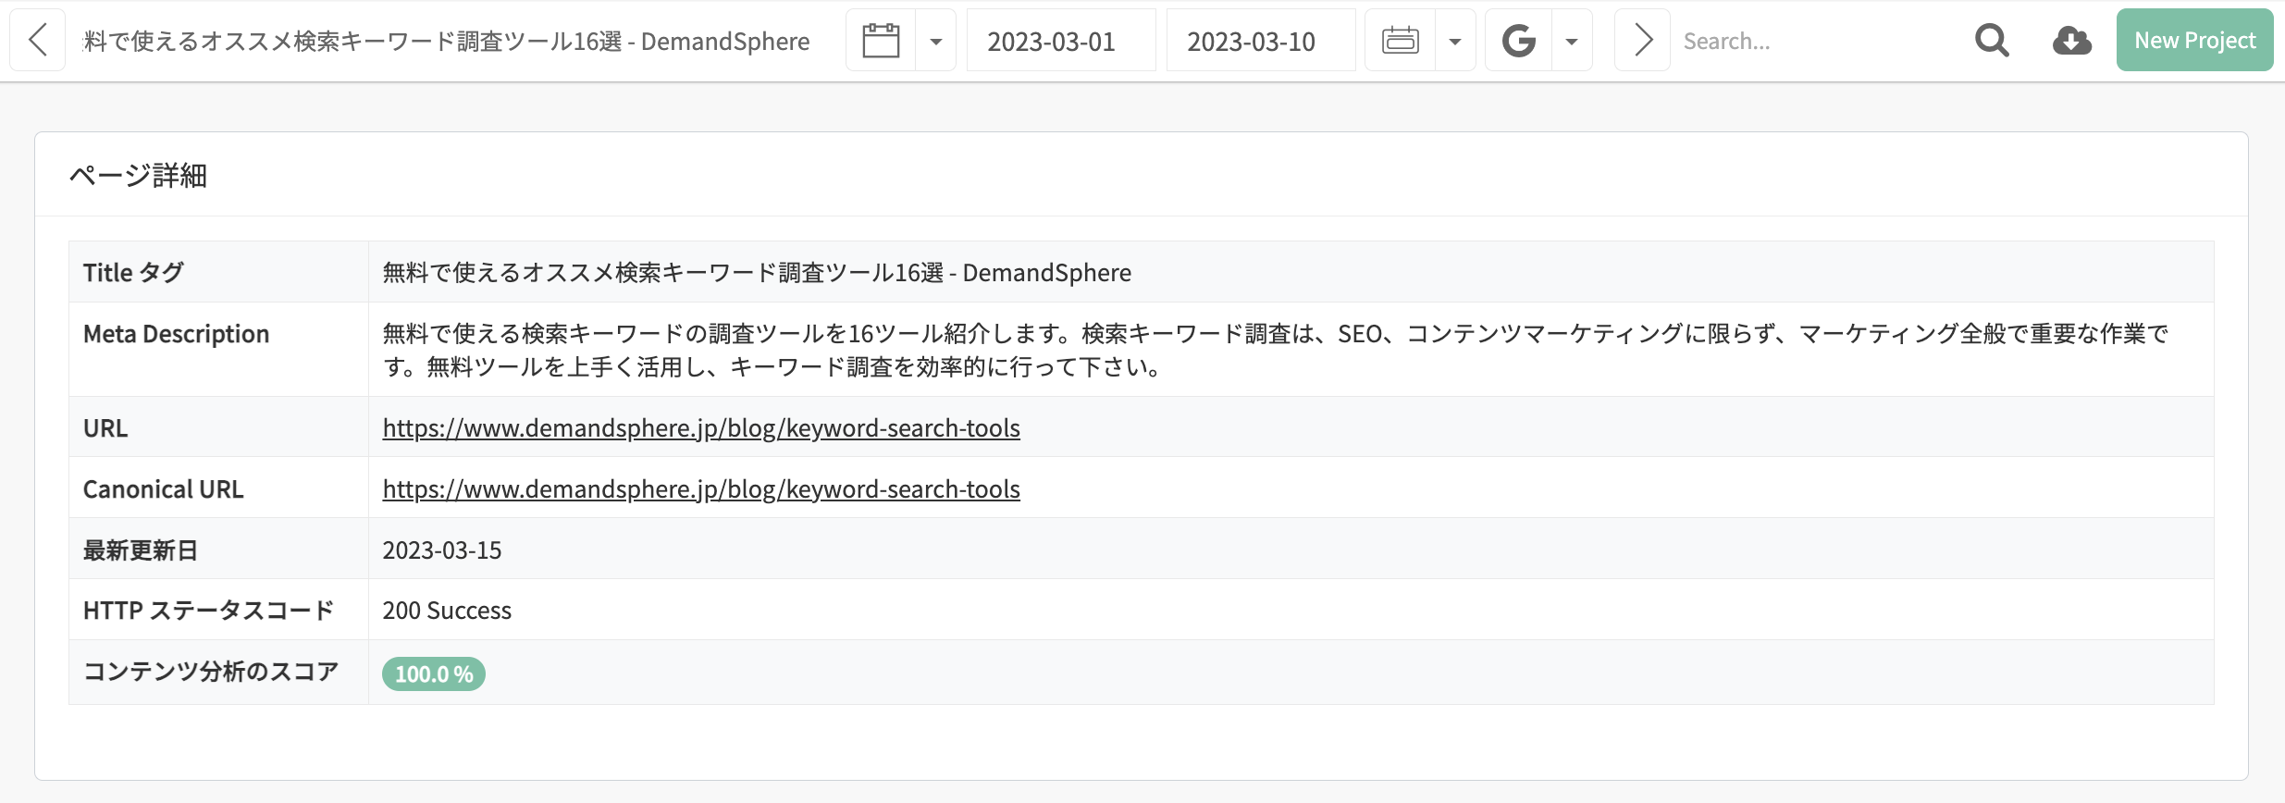
Task: Click the date range preset icon
Action: tap(1401, 41)
